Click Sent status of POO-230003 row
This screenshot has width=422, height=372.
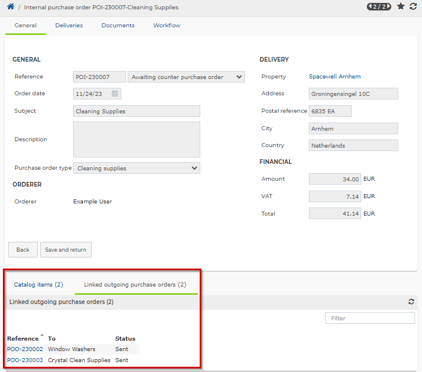point(122,360)
